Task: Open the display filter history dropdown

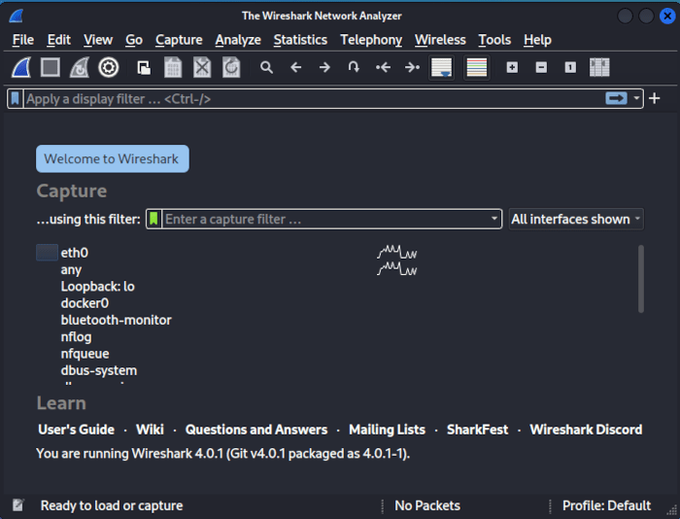Action: tap(636, 98)
